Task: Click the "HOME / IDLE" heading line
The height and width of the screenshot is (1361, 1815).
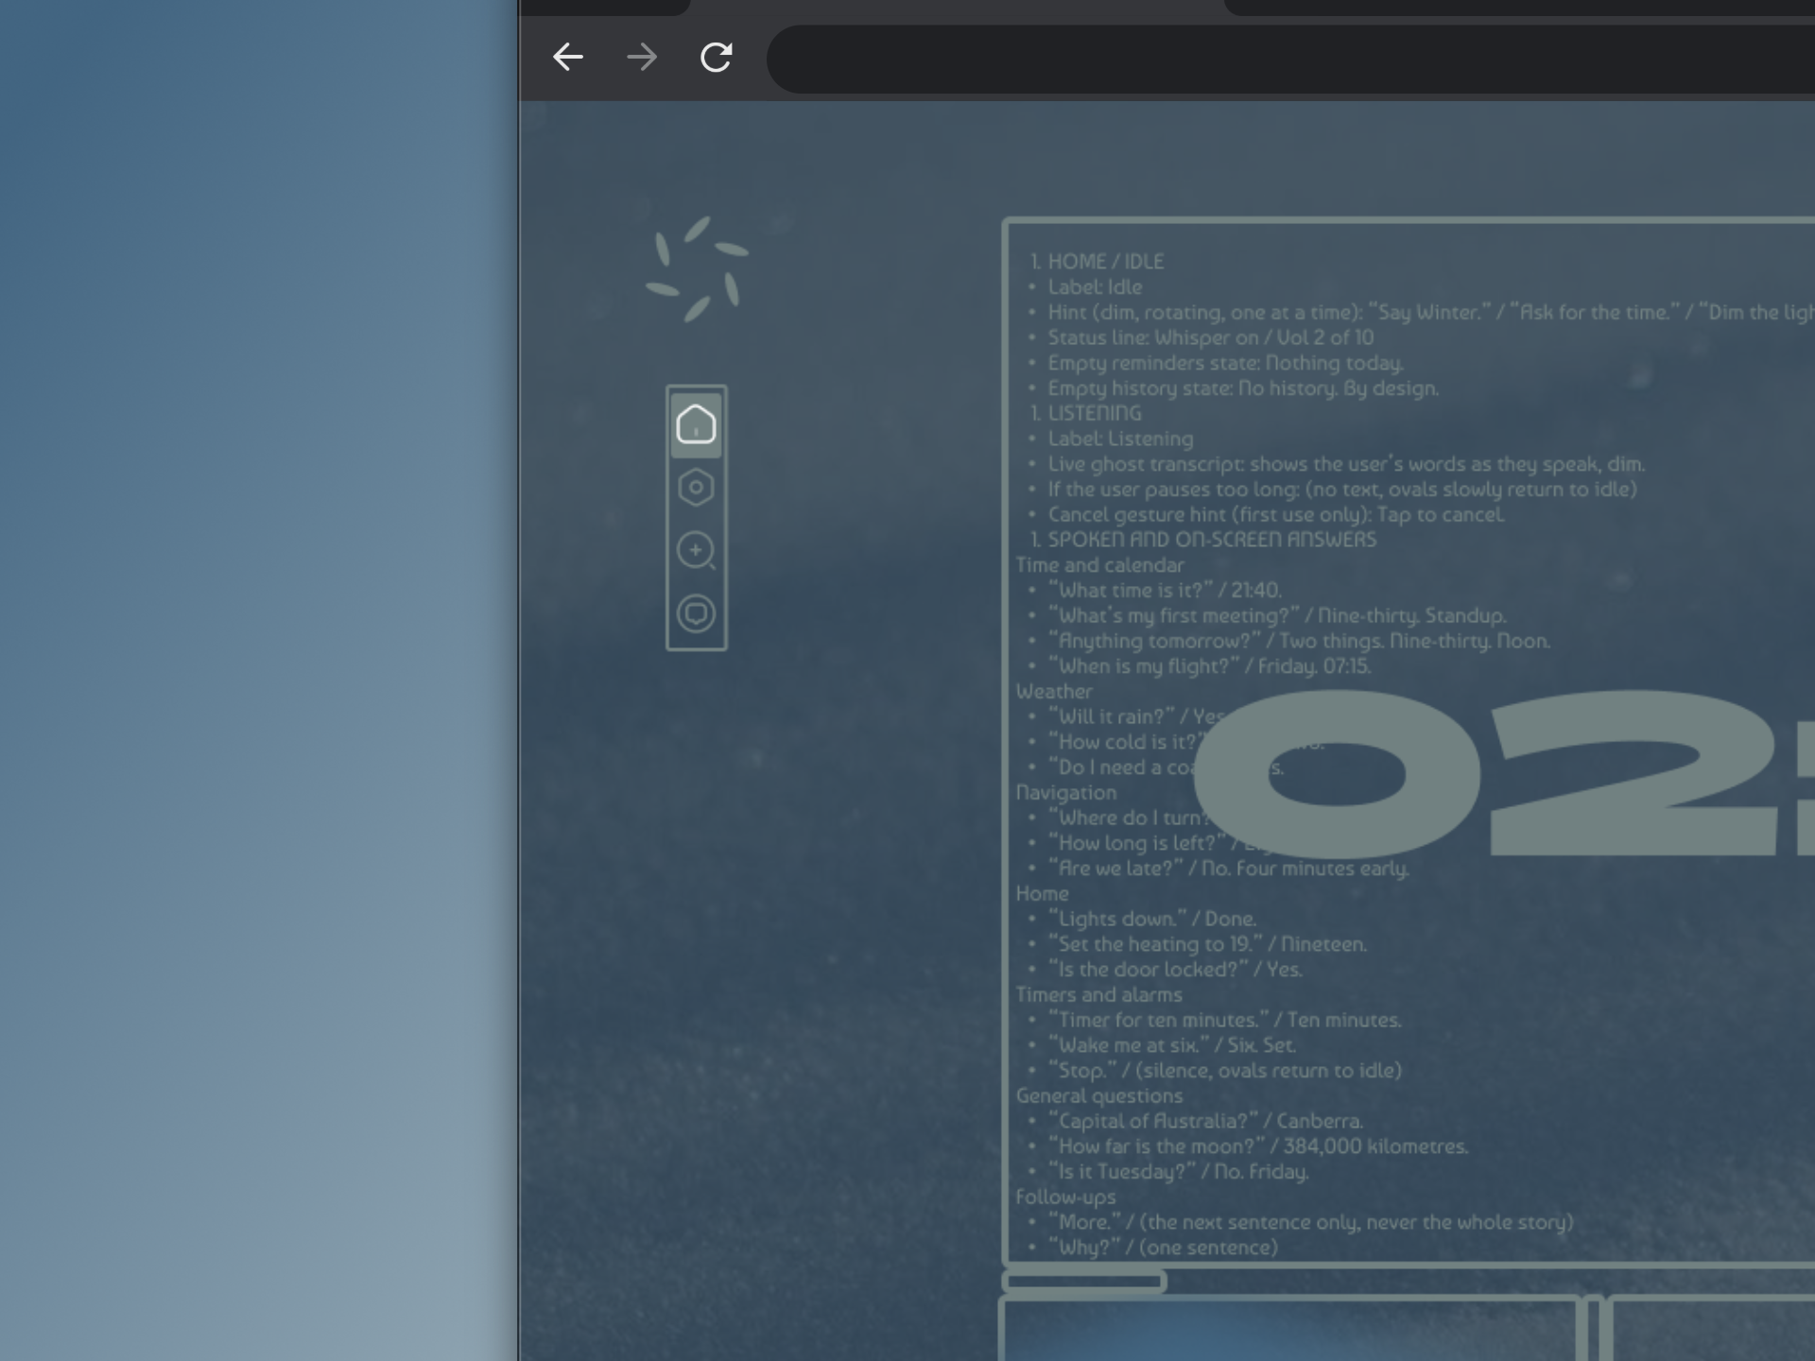Action: pyautogui.click(x=1097, y=262)
